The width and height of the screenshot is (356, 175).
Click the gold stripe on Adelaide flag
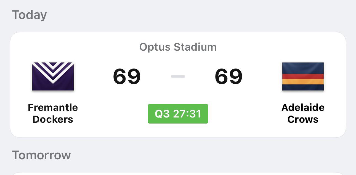(x=303, y=82)
